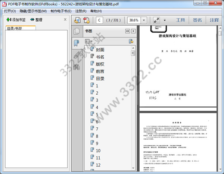Select the 目录/书签 tab
Viewport: 224px width, 174px height.
21,28
